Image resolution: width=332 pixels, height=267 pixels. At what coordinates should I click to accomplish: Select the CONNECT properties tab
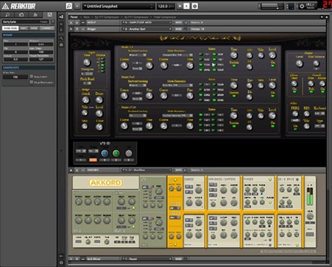pos(47,28)
